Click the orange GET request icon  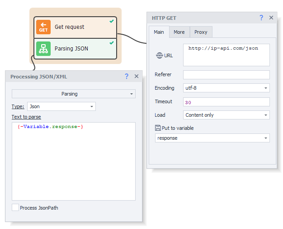click(43, 27)
